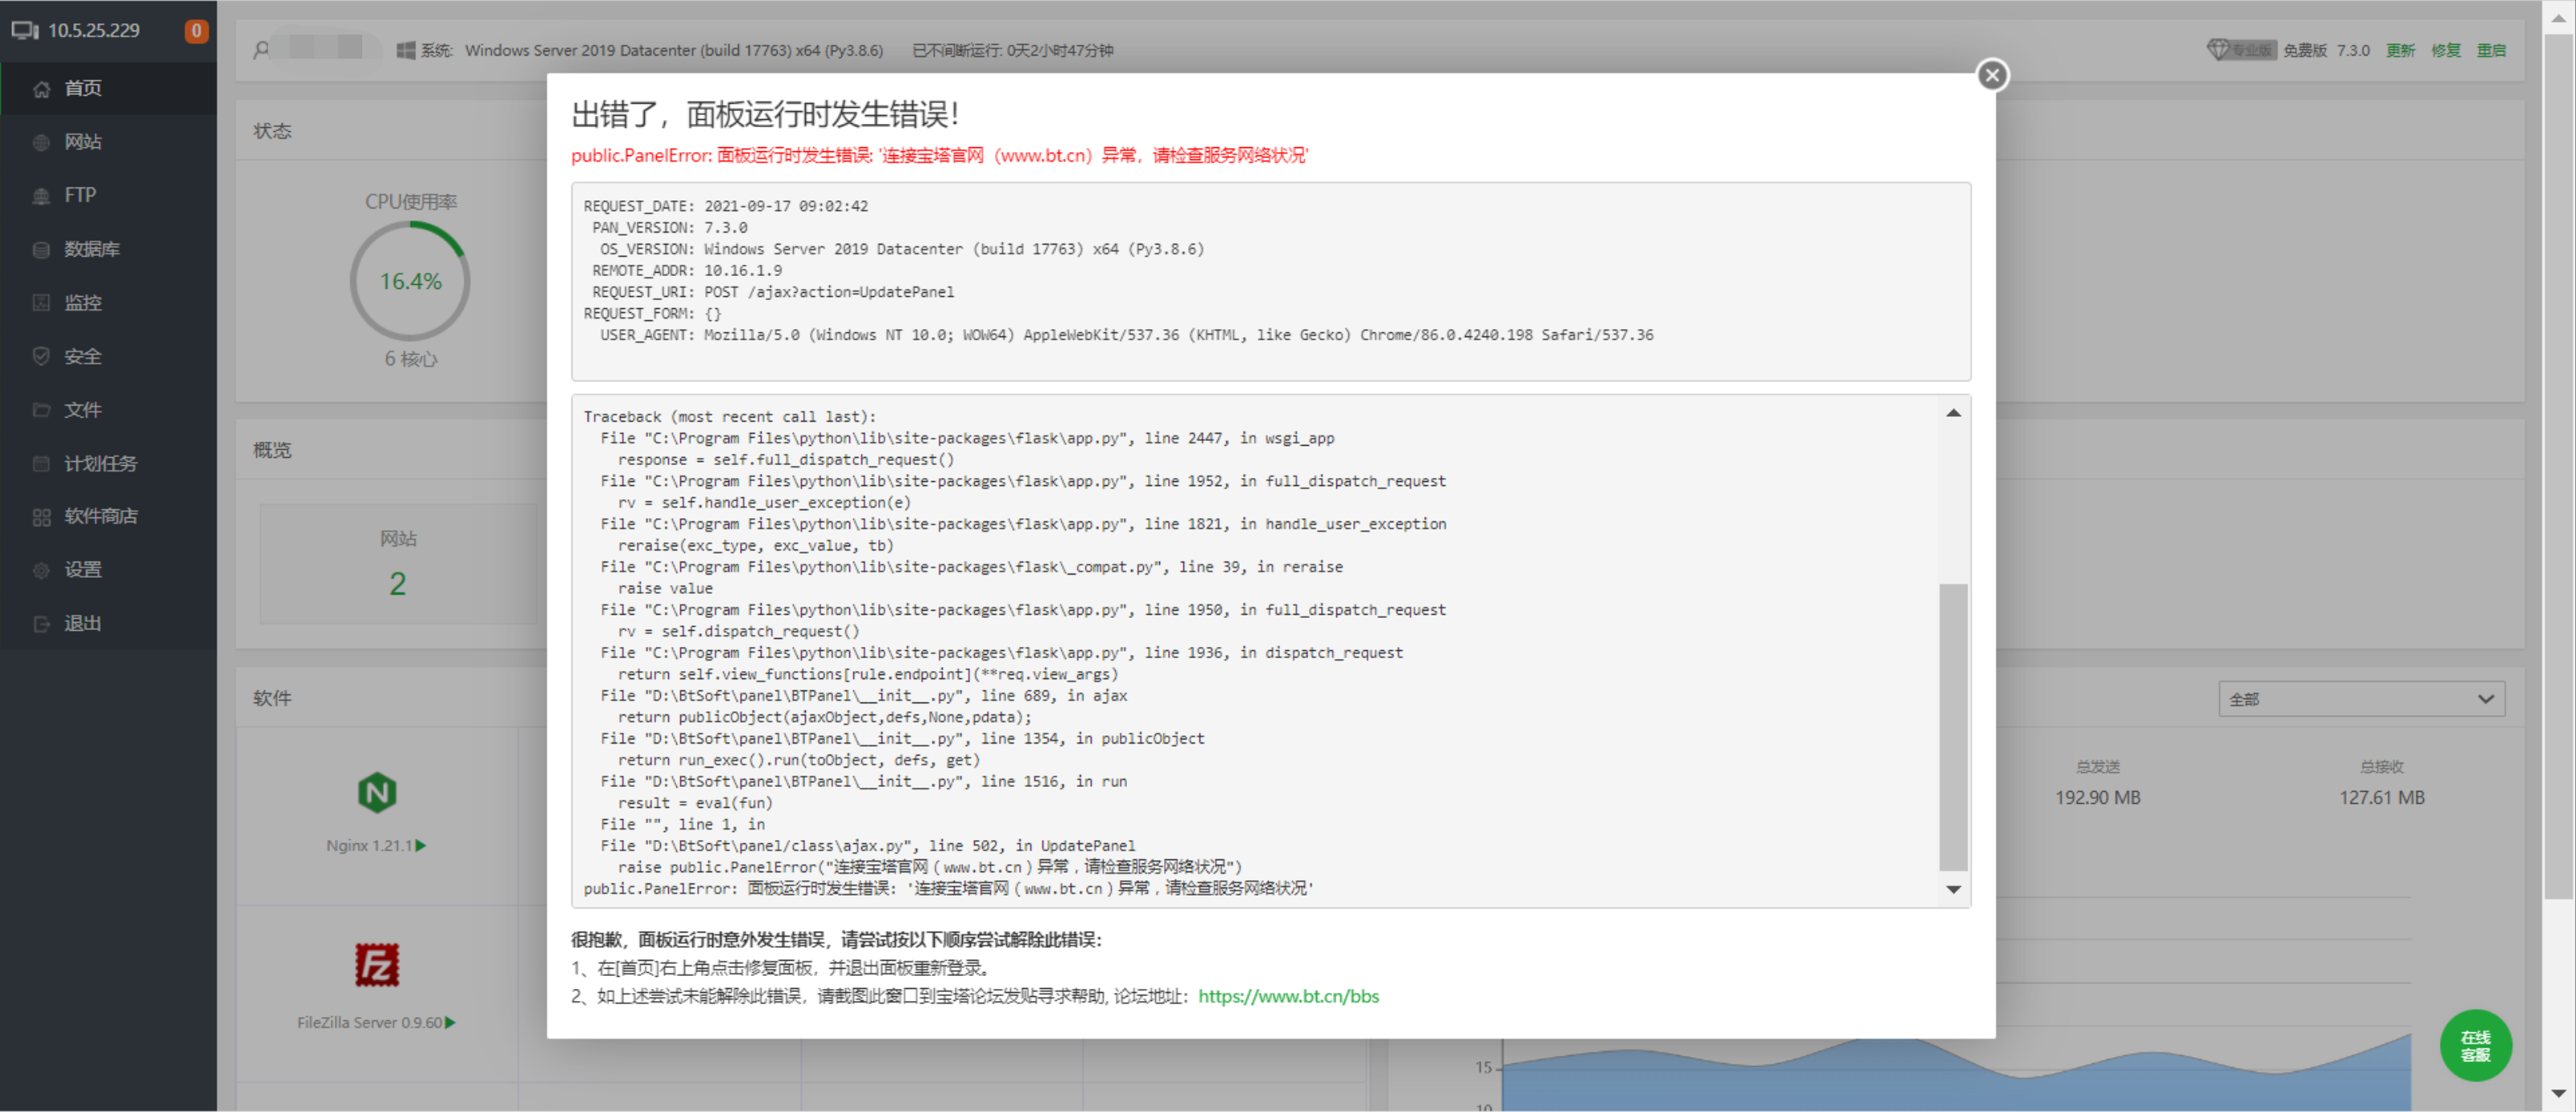Click the traceback scrollbar thumb
Screen dimensions: 2576x1112
[1953, 727]
